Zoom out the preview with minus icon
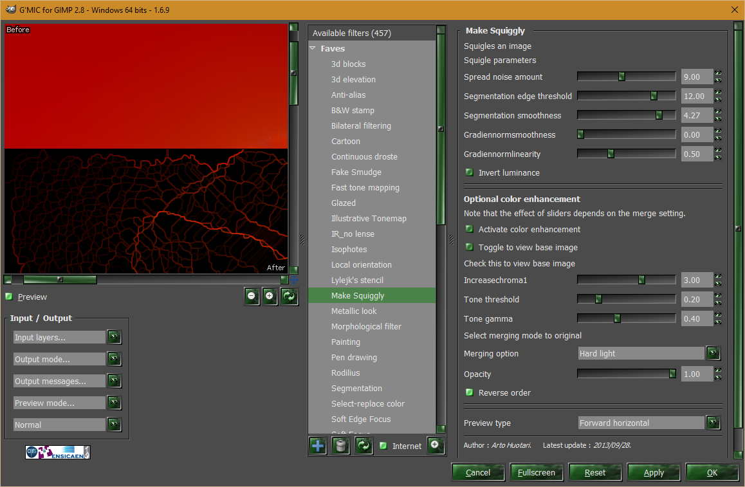 (252, 297)
